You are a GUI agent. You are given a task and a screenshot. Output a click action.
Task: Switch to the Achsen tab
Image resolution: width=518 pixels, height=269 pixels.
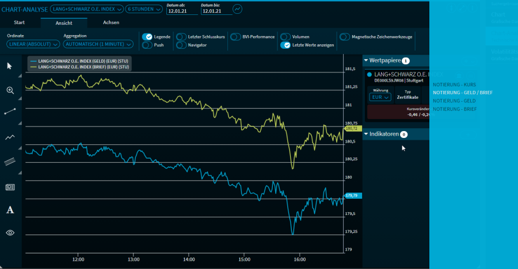coord(111,22)
